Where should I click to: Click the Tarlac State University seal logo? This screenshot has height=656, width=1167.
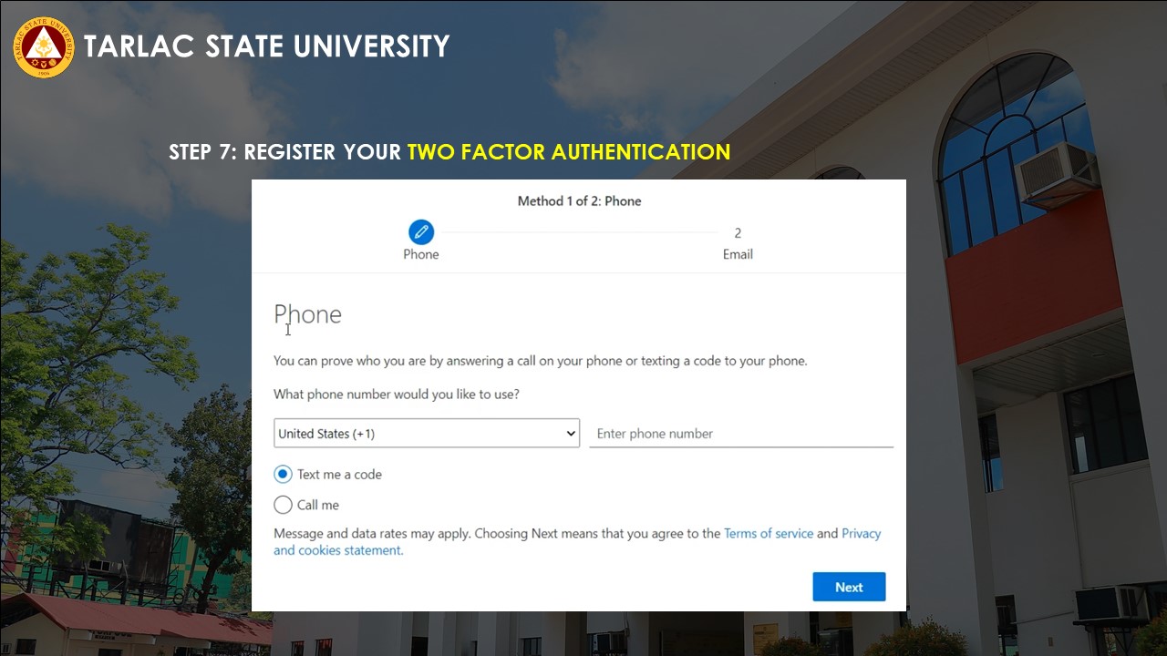pos(43,46)
